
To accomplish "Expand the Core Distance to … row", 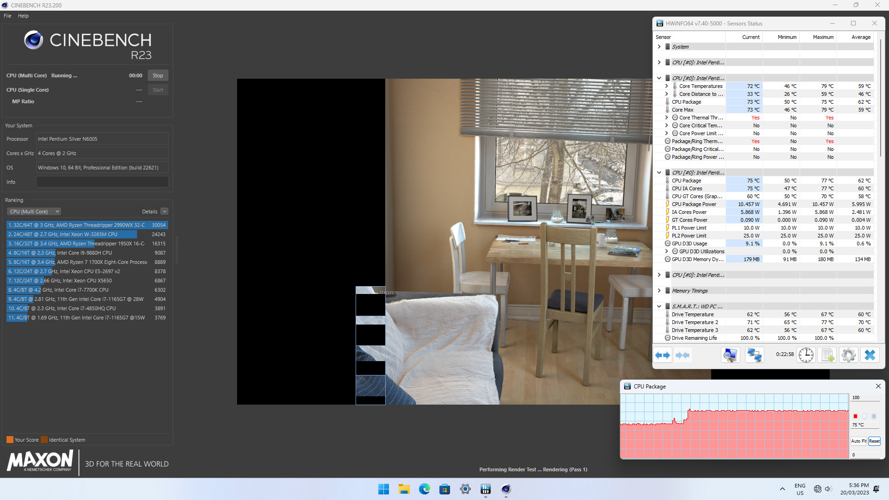I will pyautogui.click(x=666, y=94).
